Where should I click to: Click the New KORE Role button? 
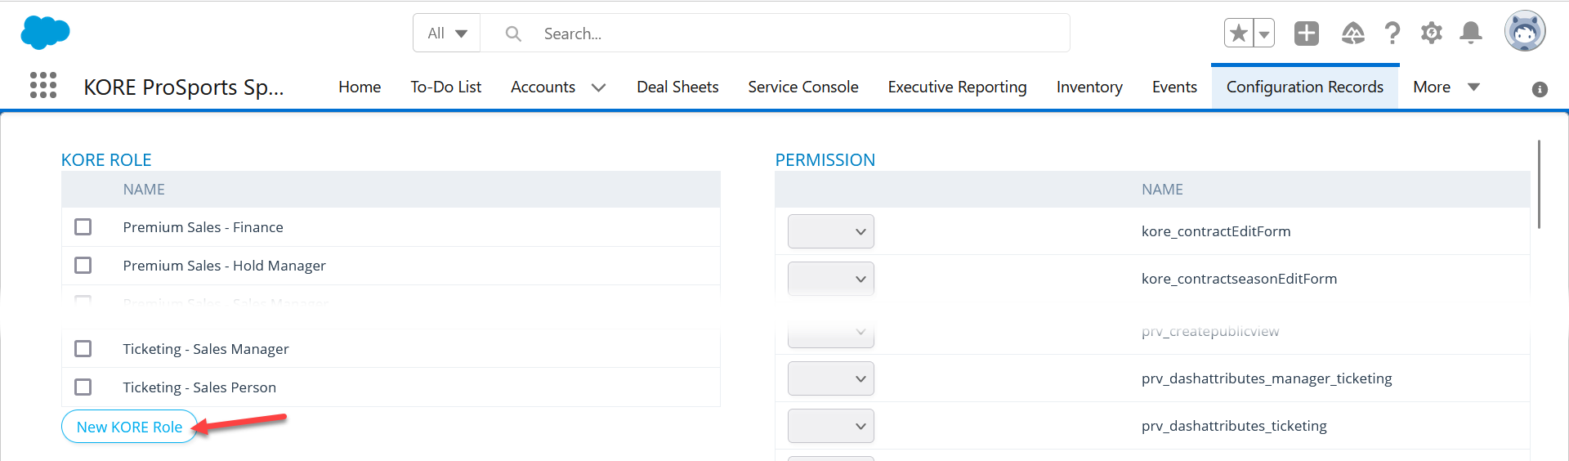point(129,427)
